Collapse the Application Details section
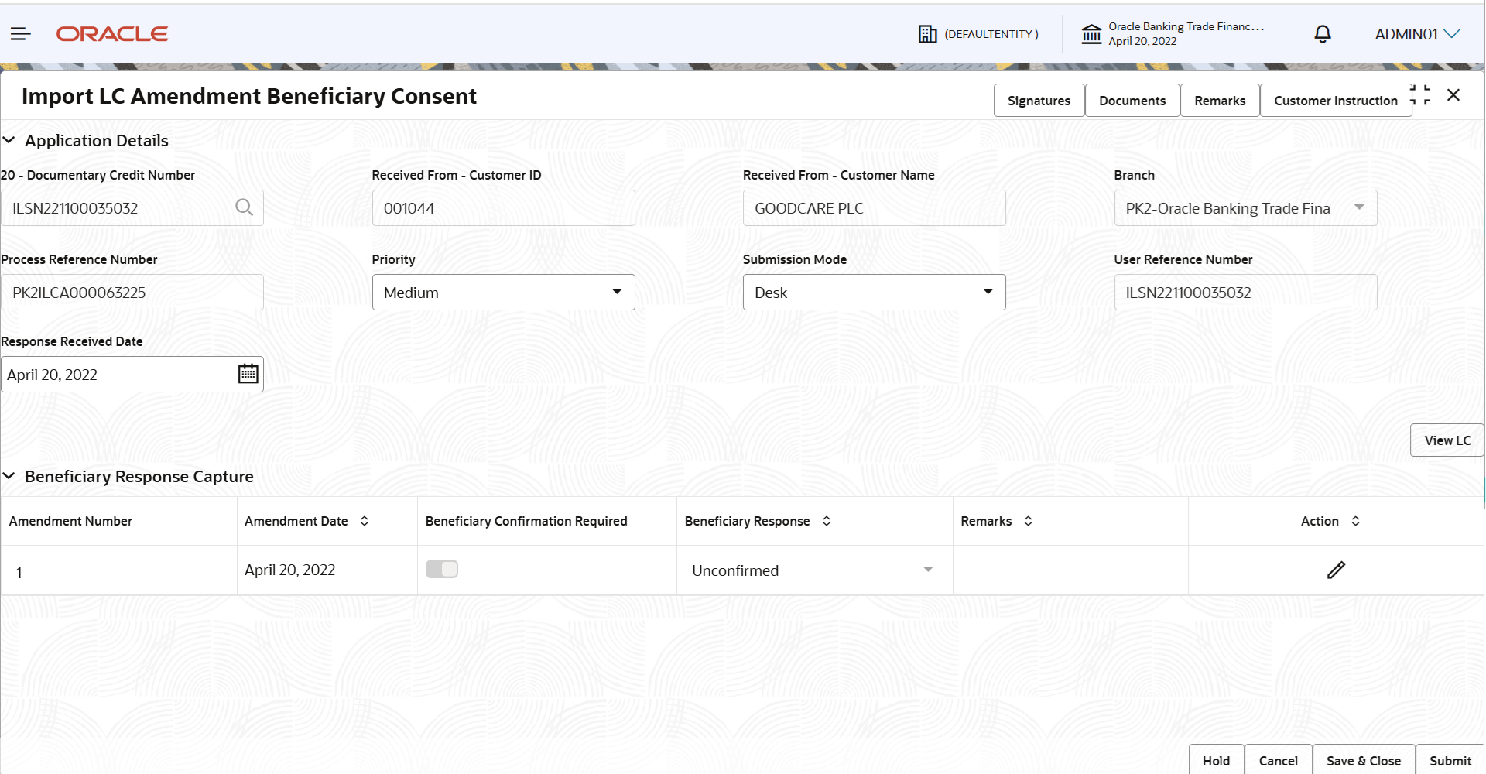This screenshot has width=1486, height=774. coord(9,140)
